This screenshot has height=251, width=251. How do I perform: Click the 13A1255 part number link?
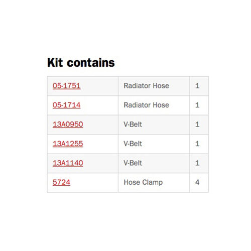coord(68,144)
